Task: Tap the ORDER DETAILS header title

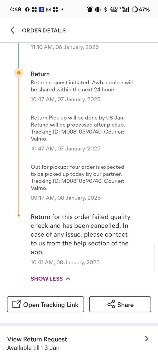Action: pyautogui.click(x=44, y=30)
